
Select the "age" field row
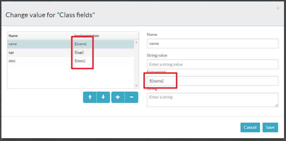pyautogui.click(x=40, y=52)
